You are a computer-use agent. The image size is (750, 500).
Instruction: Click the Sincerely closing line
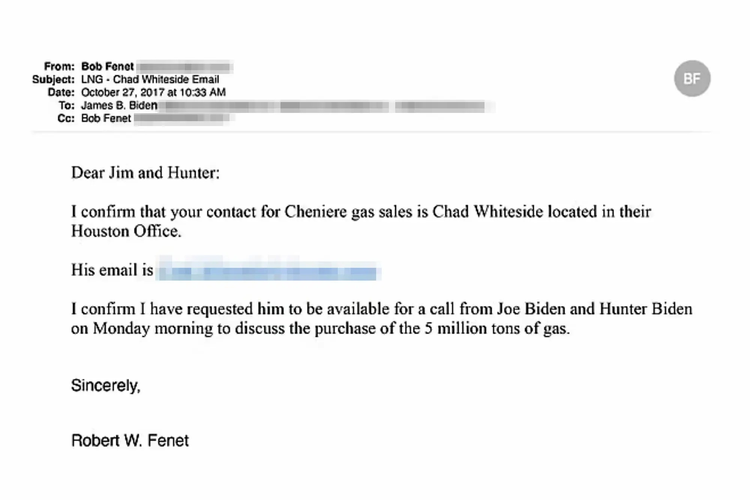pos(106,385)
